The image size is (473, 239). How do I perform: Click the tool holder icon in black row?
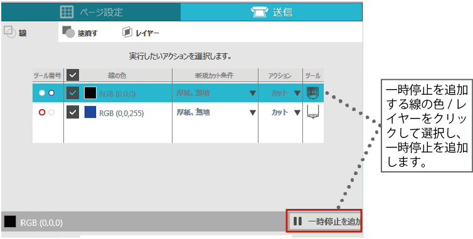[312, 93]
